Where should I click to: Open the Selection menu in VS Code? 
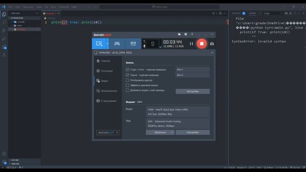tap(28, 7)
